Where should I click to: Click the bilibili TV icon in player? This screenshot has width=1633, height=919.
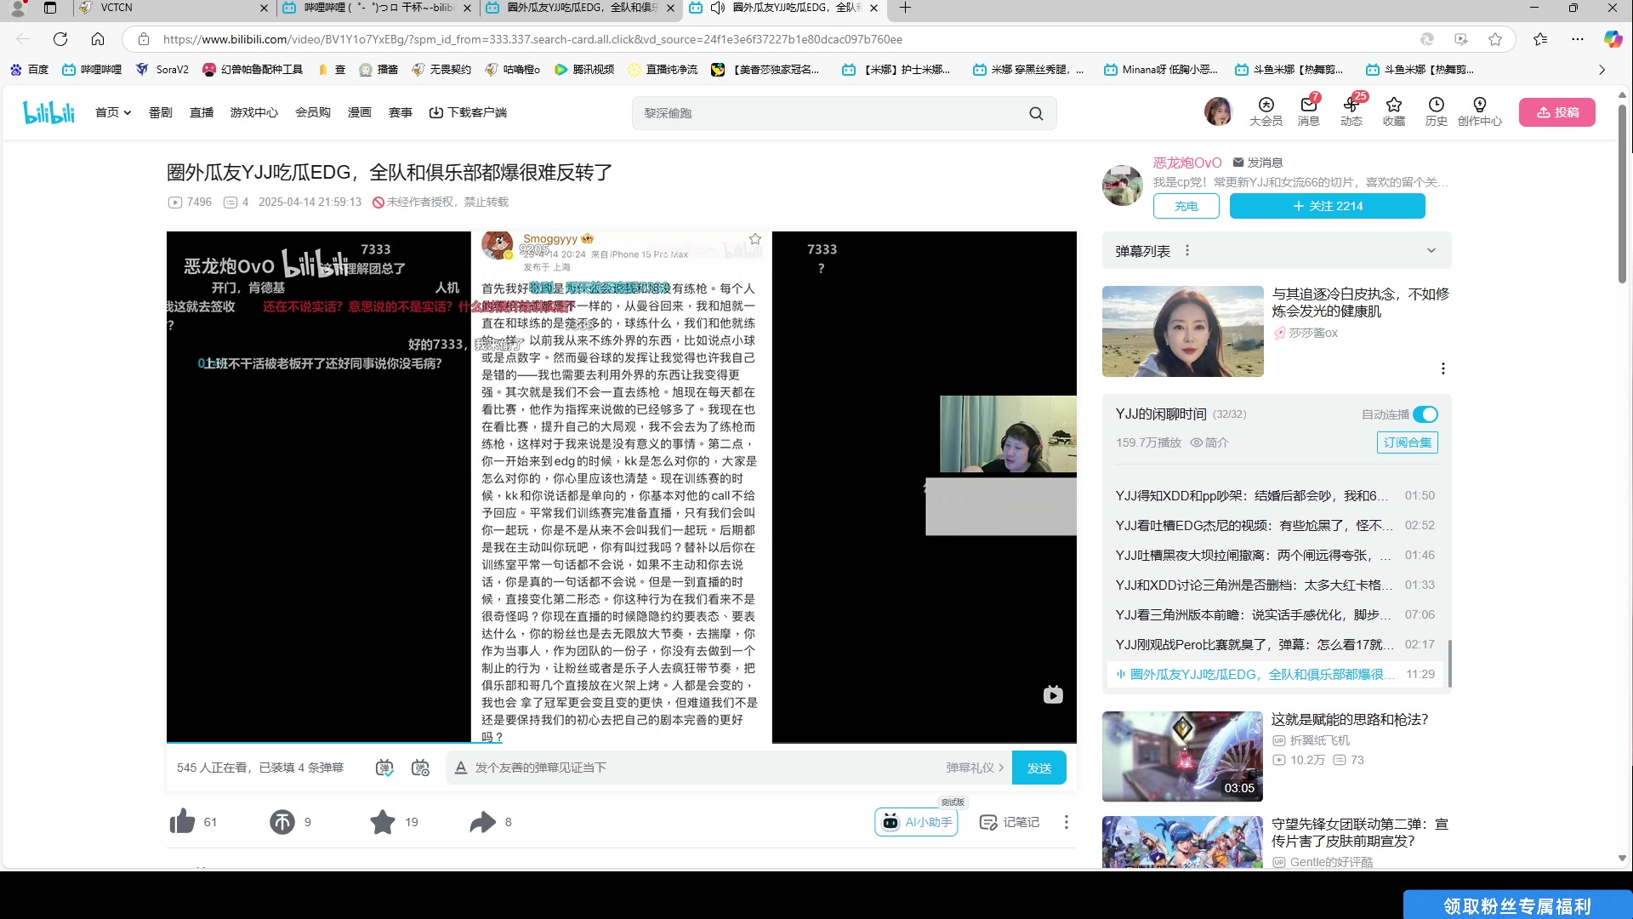tap(1053, 694)
